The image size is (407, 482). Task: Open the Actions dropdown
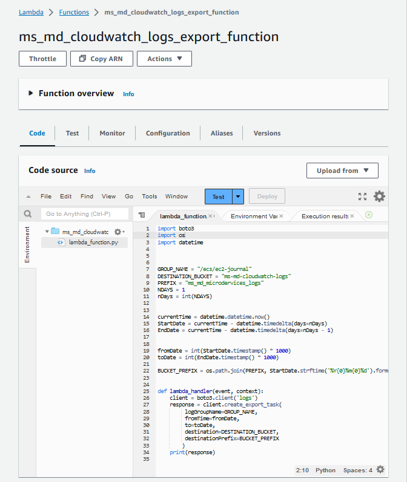coord(164,59)
